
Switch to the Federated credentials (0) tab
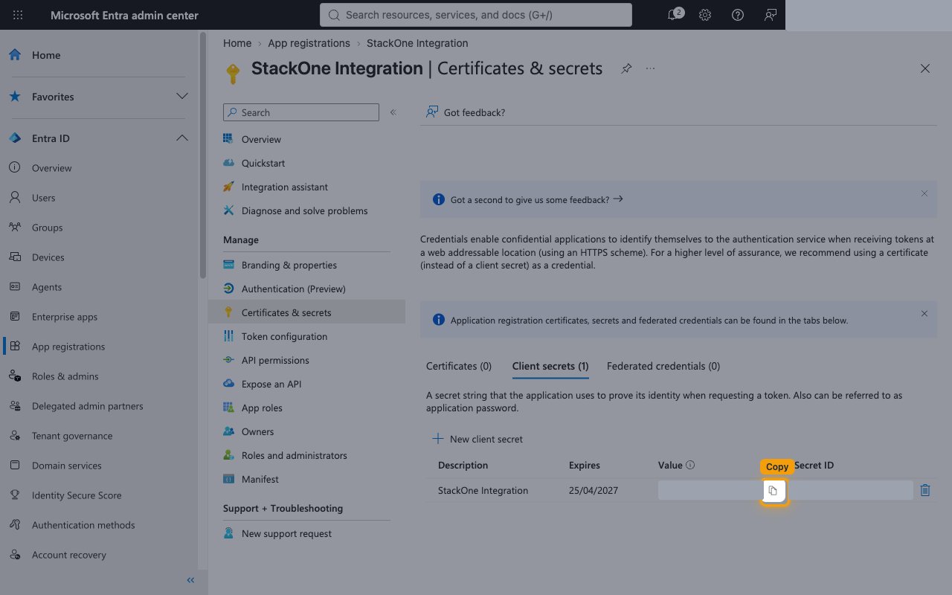pos(663,366)
